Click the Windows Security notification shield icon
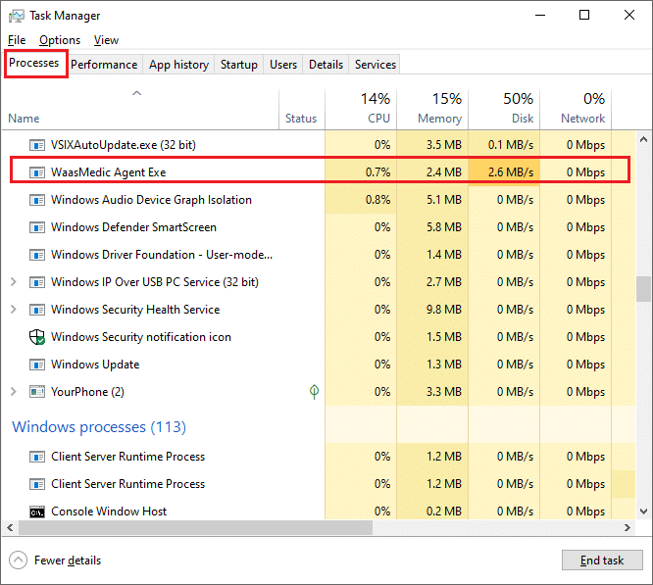Image resolution: width=653 pixels, height=585 pixels. [x=37, y=337]
